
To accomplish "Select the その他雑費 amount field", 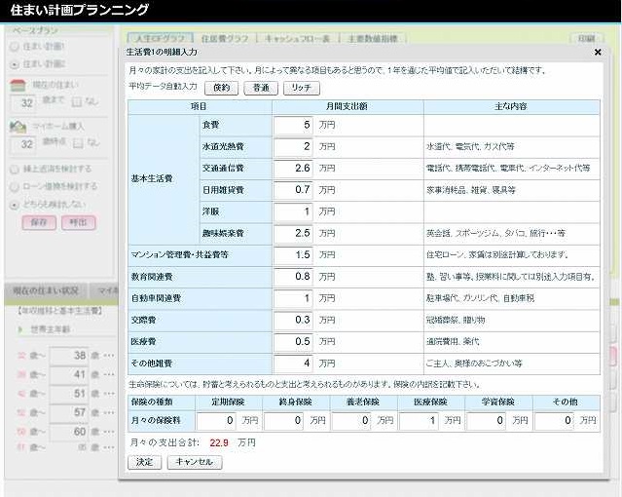I will point(293,363).
